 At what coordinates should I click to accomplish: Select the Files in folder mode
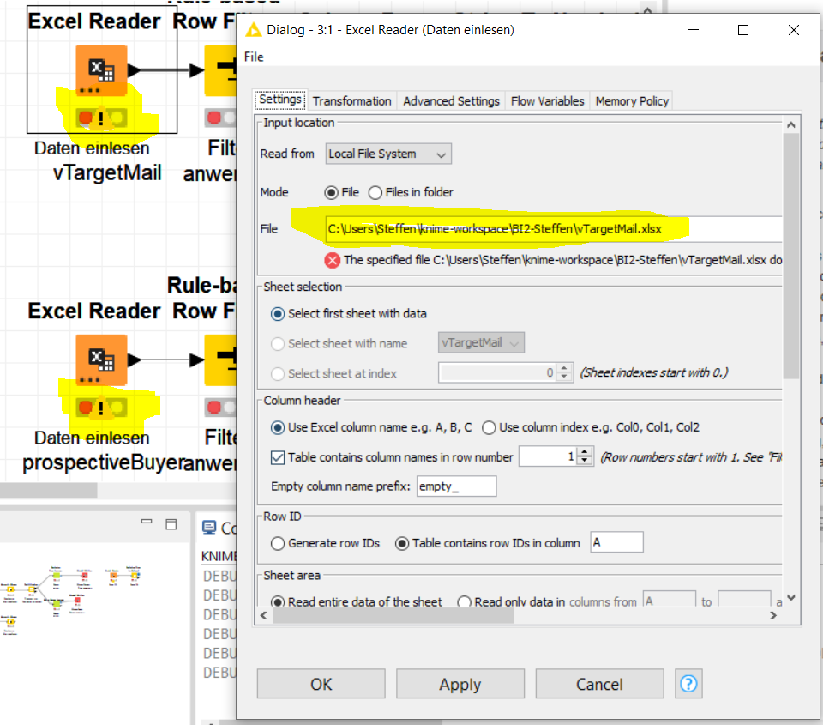(374, 192)
